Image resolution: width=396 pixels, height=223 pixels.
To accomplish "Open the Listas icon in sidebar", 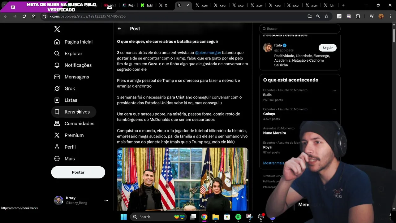I will 57,100.
